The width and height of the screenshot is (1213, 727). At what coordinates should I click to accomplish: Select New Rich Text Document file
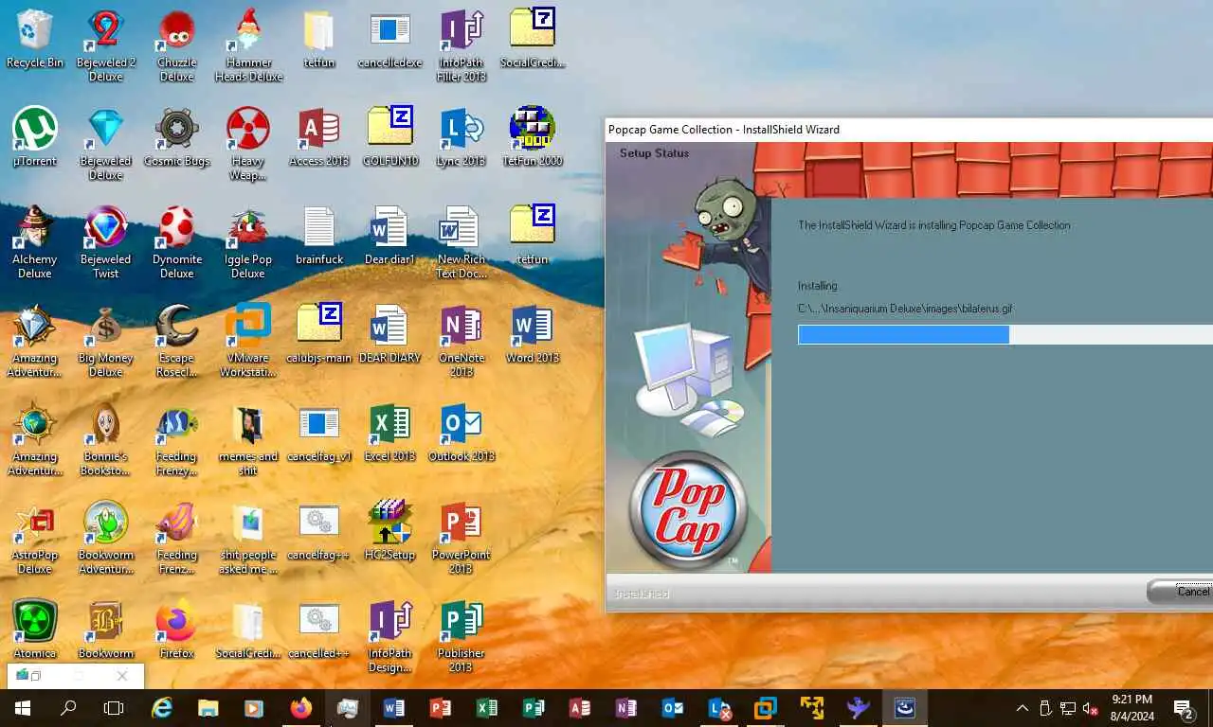coord(462,242)
